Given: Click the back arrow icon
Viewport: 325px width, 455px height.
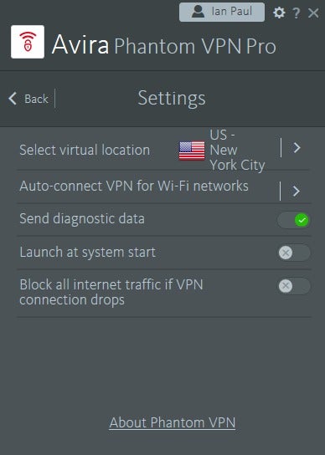Looking at the screenshot, I should pyautogui.click(x=13, y=99).
